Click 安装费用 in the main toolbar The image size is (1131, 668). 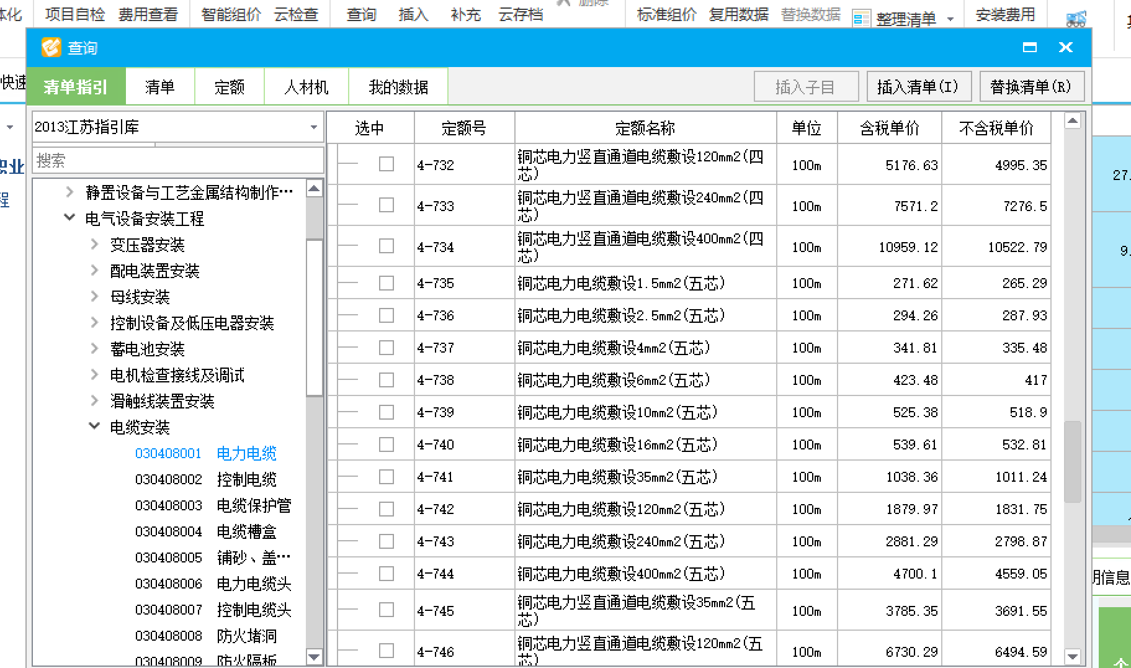tap(1005, 14)
